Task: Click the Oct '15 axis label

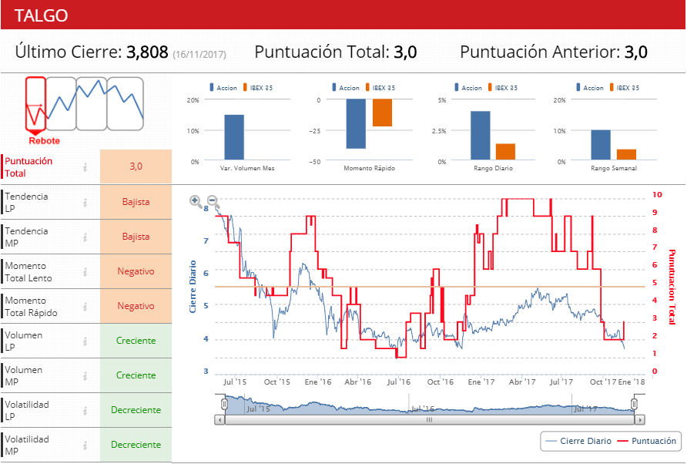Action: [x=277, y=382]
